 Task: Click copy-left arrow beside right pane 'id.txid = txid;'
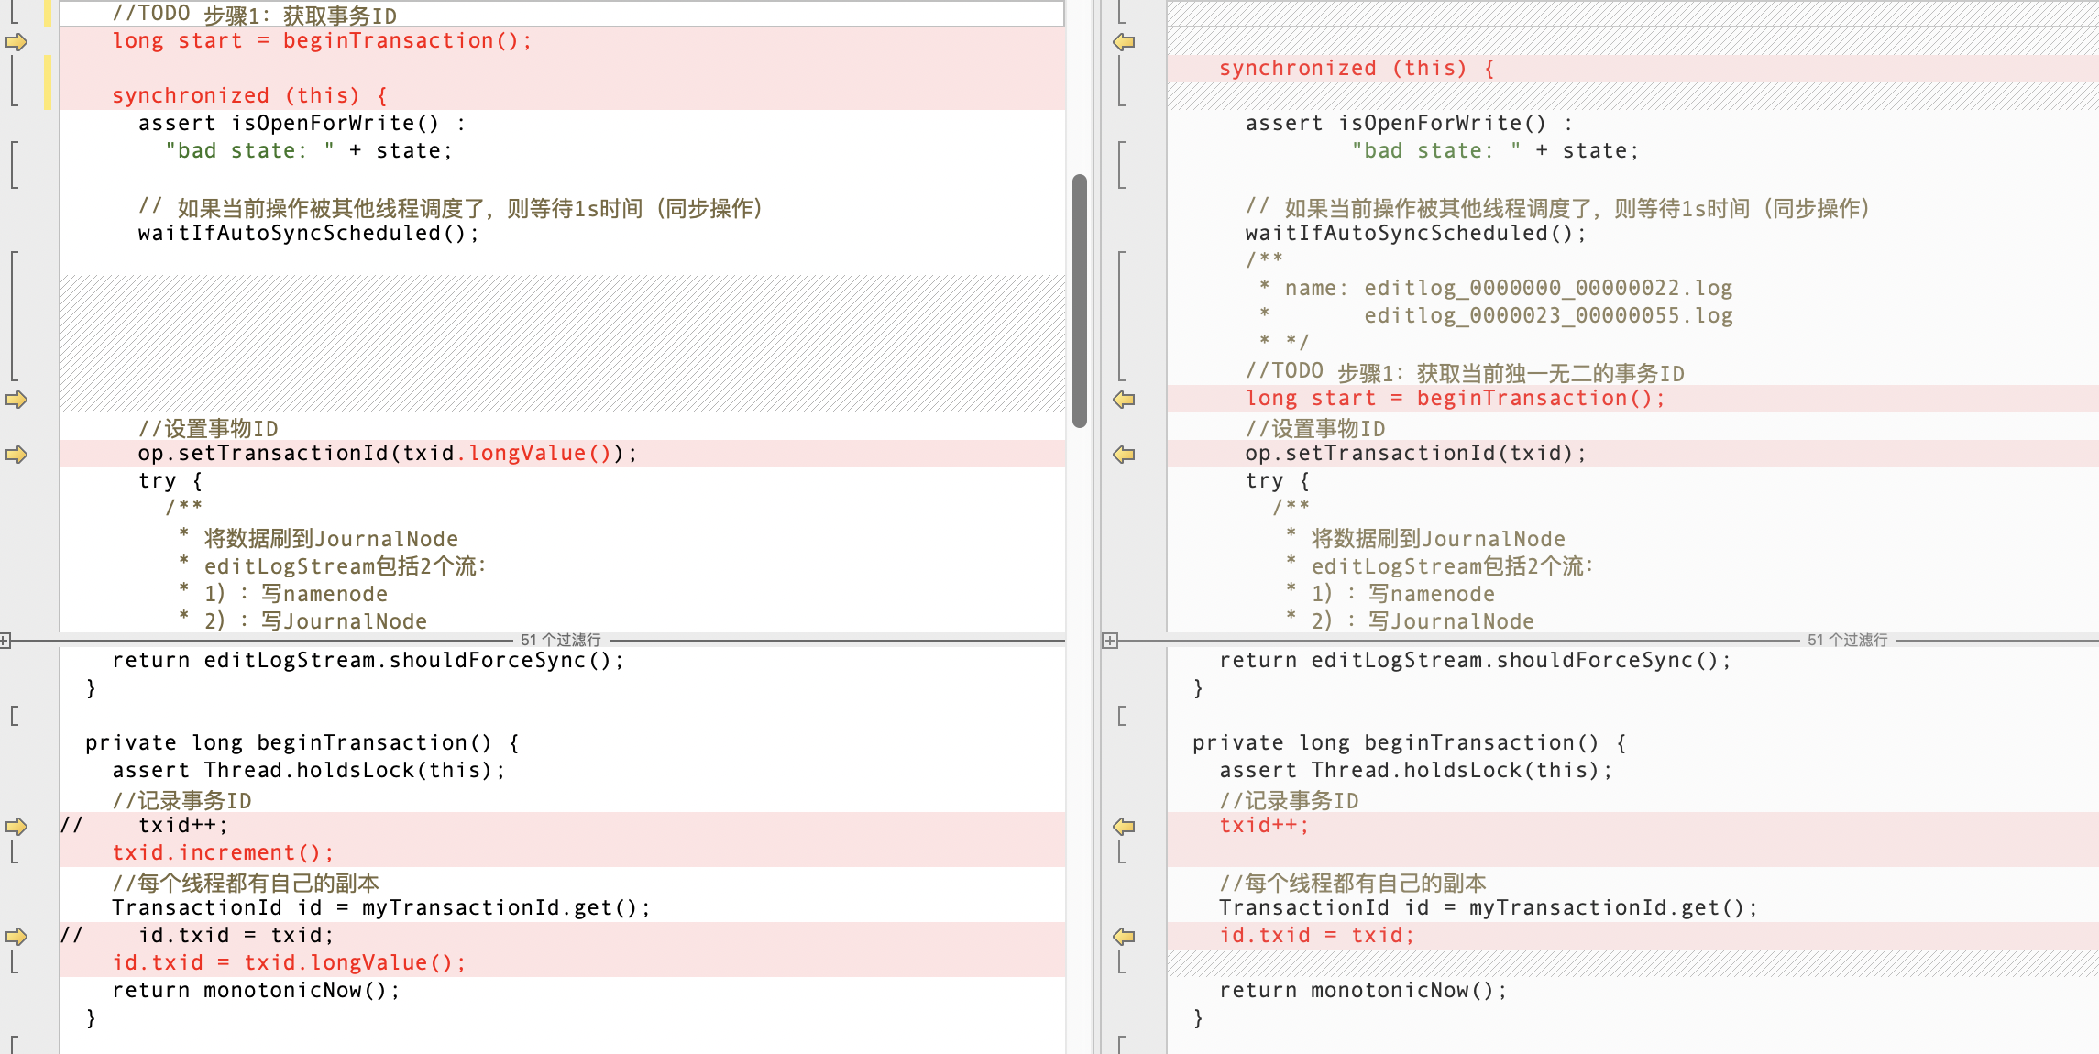[1124, 936]
